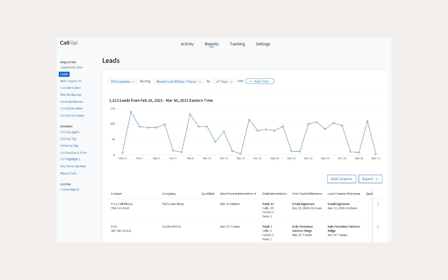Click the Mar 8 peak data point

point(190,114)
